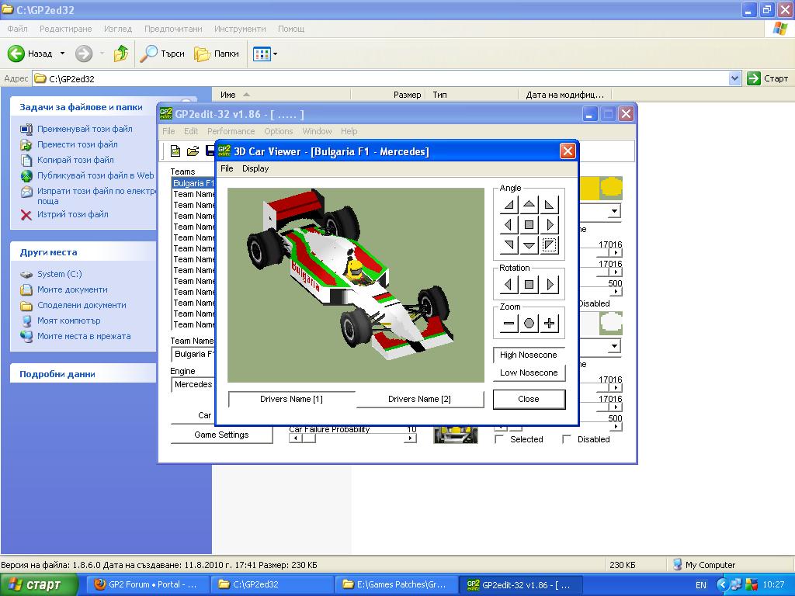The width and height of the screenshot is (795, 596).
Task: Rotate the car to the left
Action: [509, 285]
